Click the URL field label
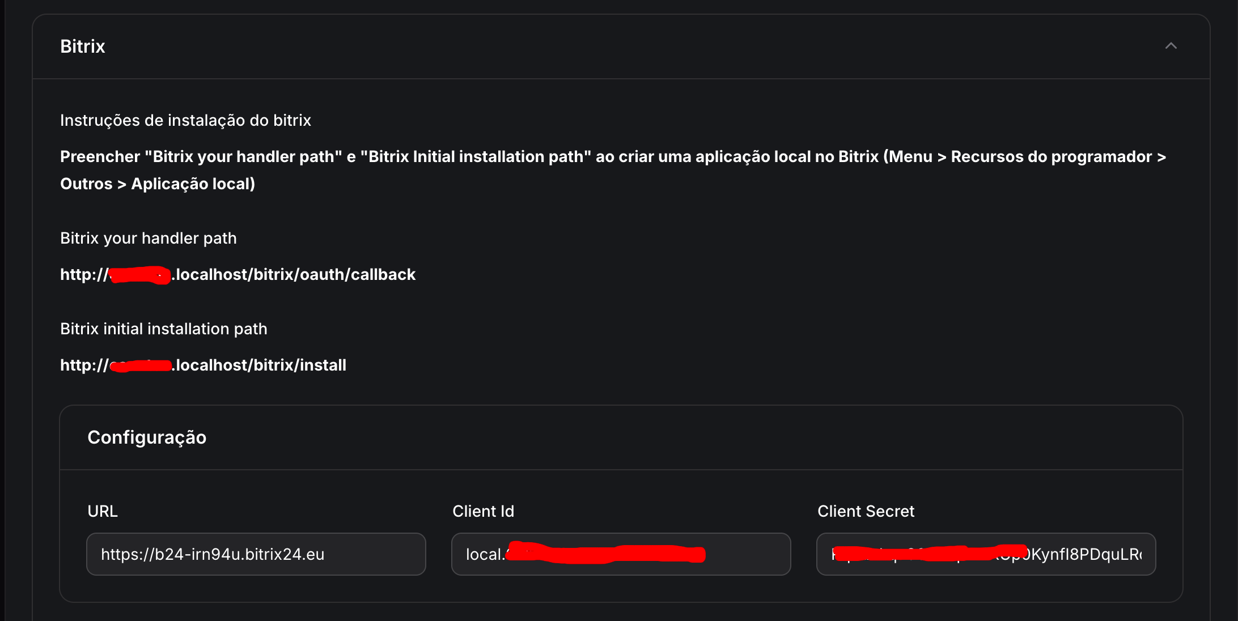This screenshot has width=1238, height=621. pos(103,512)
